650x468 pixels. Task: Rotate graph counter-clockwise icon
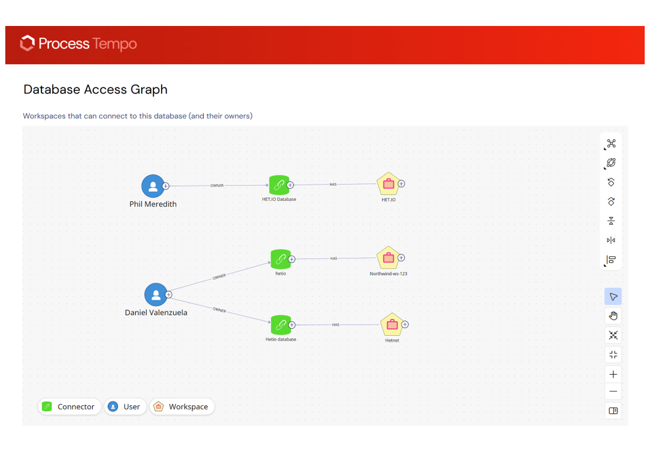click(x=611, y=182)
